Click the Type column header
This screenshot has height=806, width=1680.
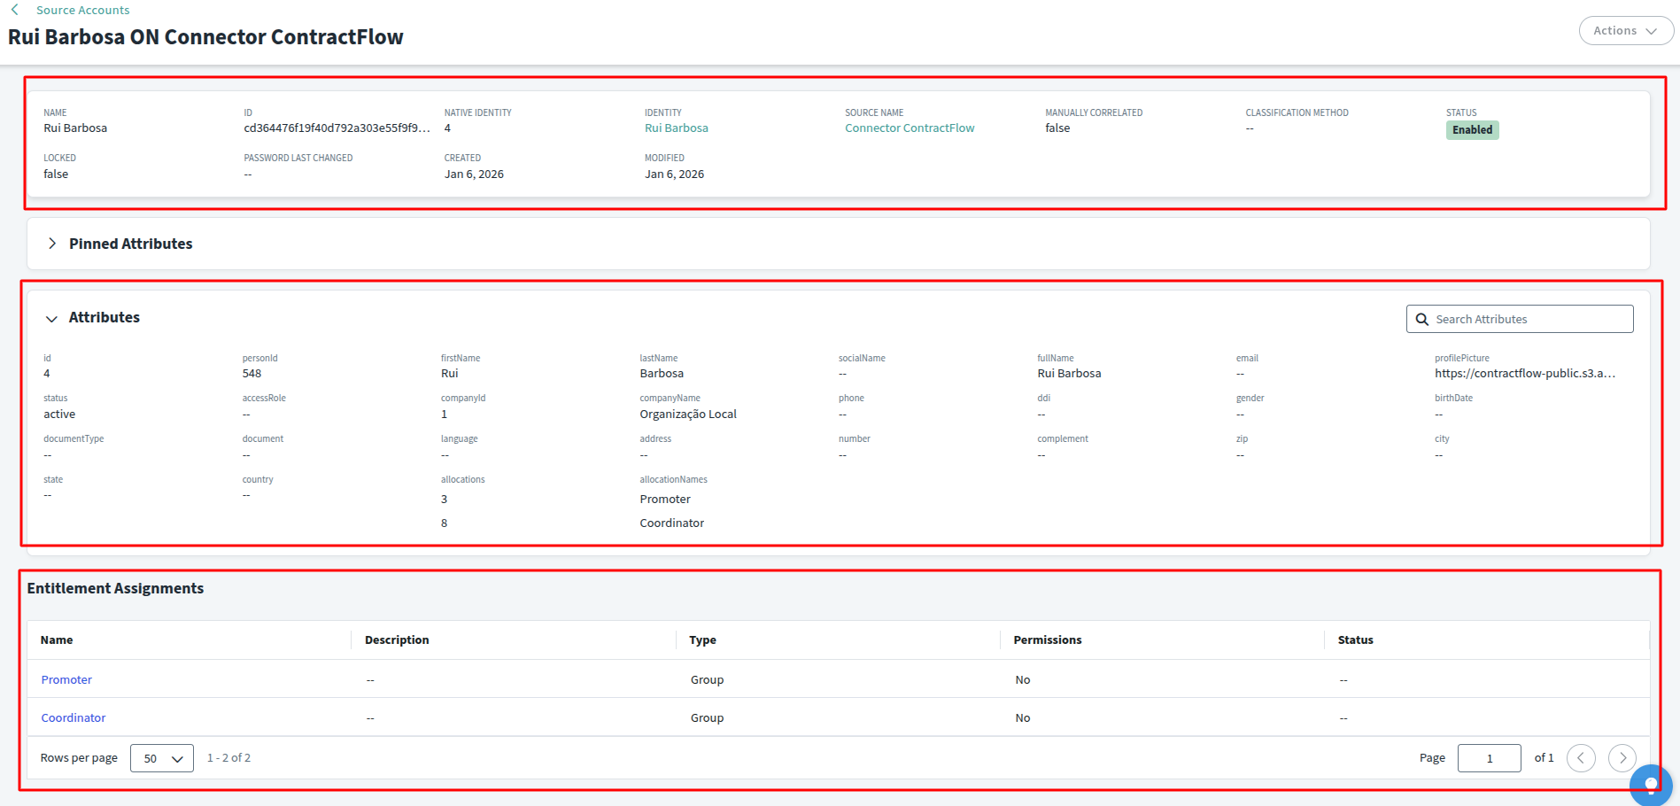[x=702, y=640]
